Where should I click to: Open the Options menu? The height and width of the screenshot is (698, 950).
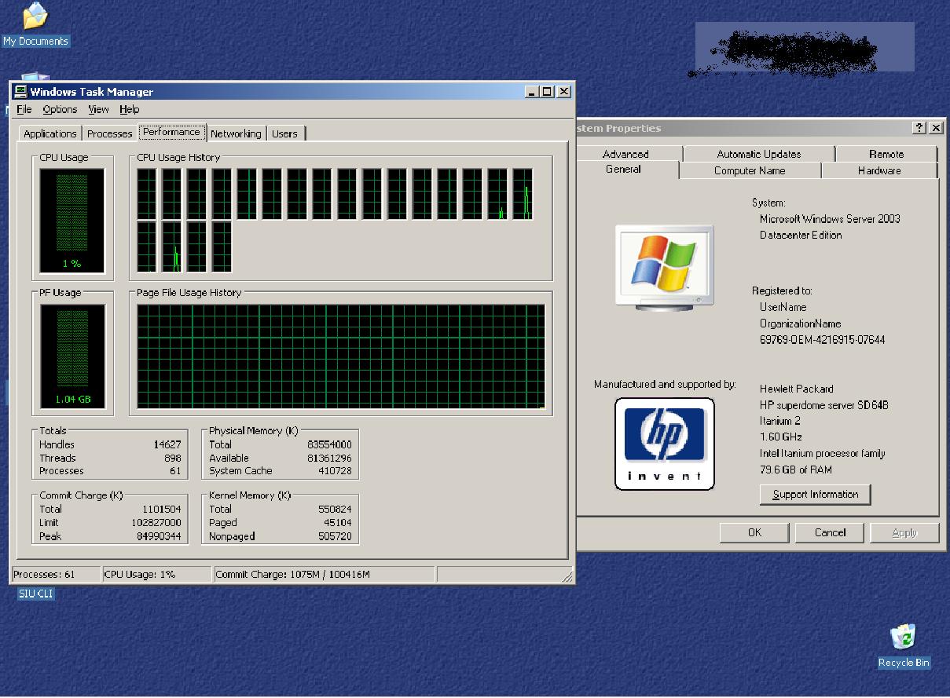point(60,109)
